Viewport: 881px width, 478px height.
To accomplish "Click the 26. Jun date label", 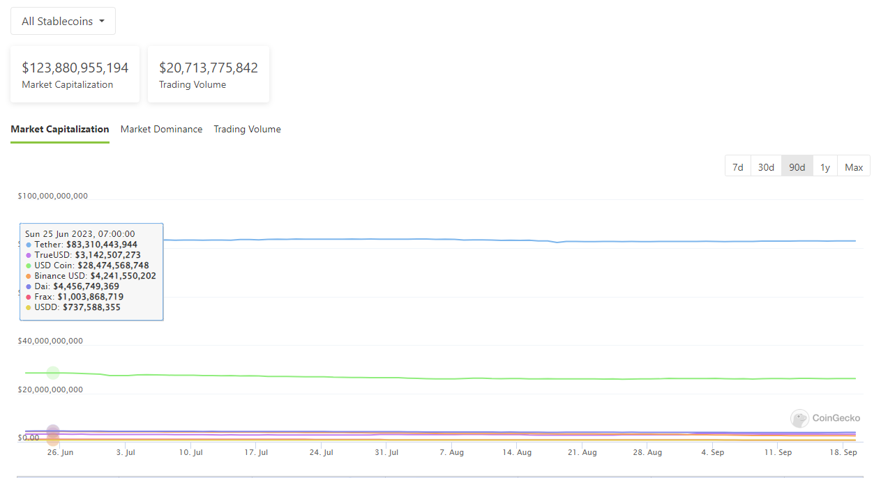I will (59, 452).
